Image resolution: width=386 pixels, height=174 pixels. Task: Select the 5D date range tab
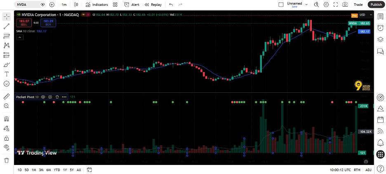pos(26,170)
